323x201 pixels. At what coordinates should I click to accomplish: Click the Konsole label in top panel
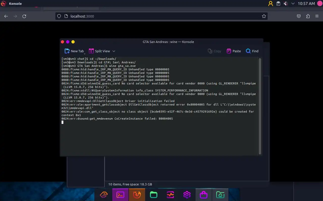15,4
